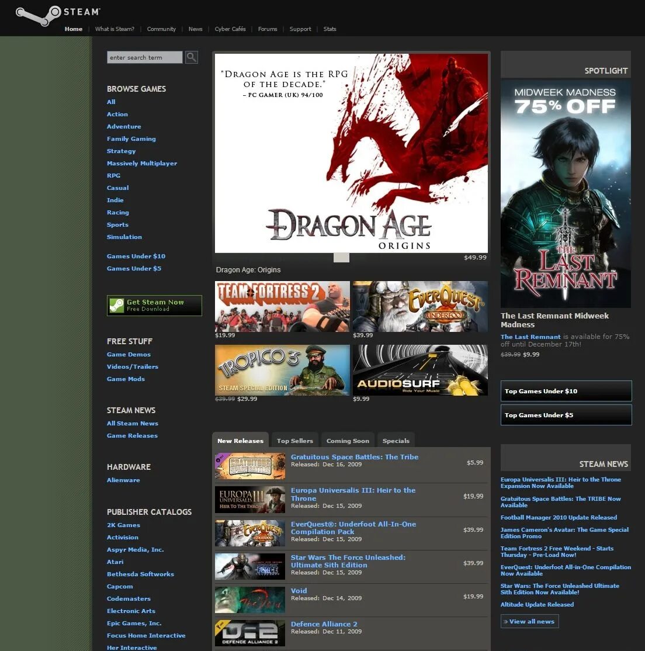645x651 pixels.
Task: Open 'Defence Alliance 2' title link
Action: 324,624
